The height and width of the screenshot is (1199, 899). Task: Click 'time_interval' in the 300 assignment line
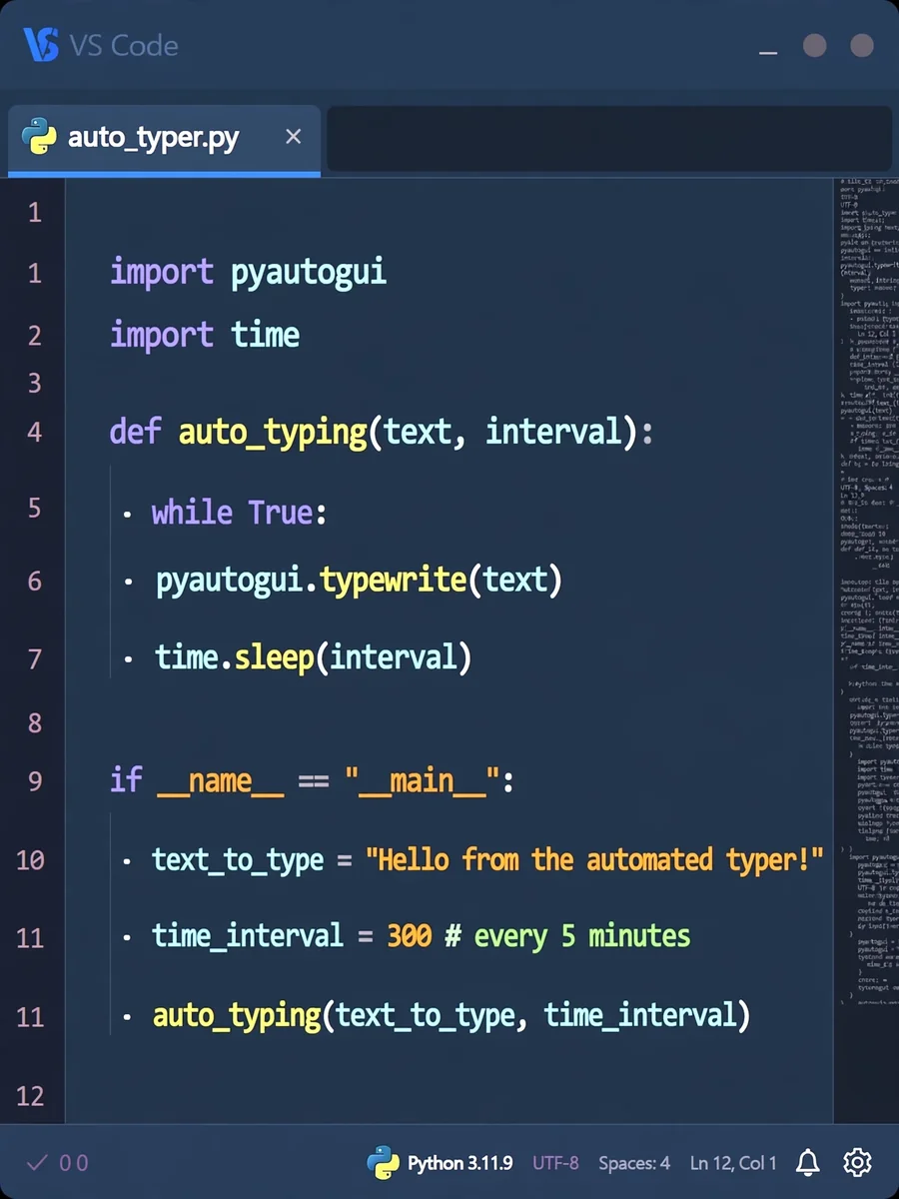tap(248, 937)
